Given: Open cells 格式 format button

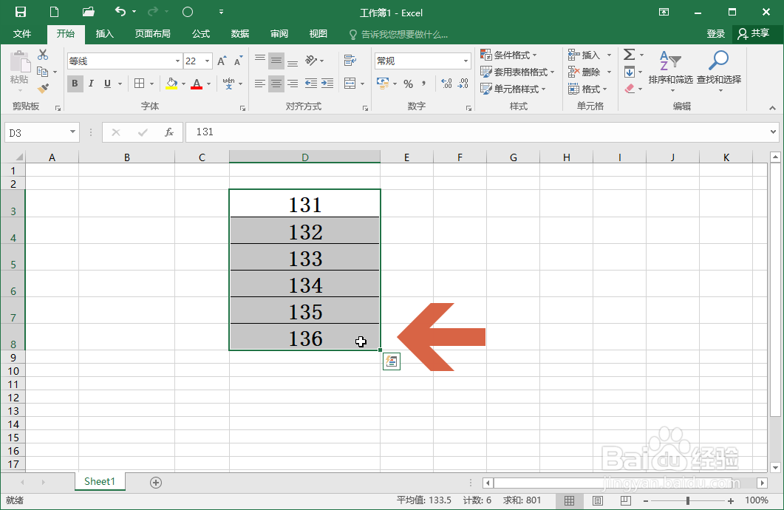Looking at the screenshot, I should pyautogui.click(x=588, y=89).
